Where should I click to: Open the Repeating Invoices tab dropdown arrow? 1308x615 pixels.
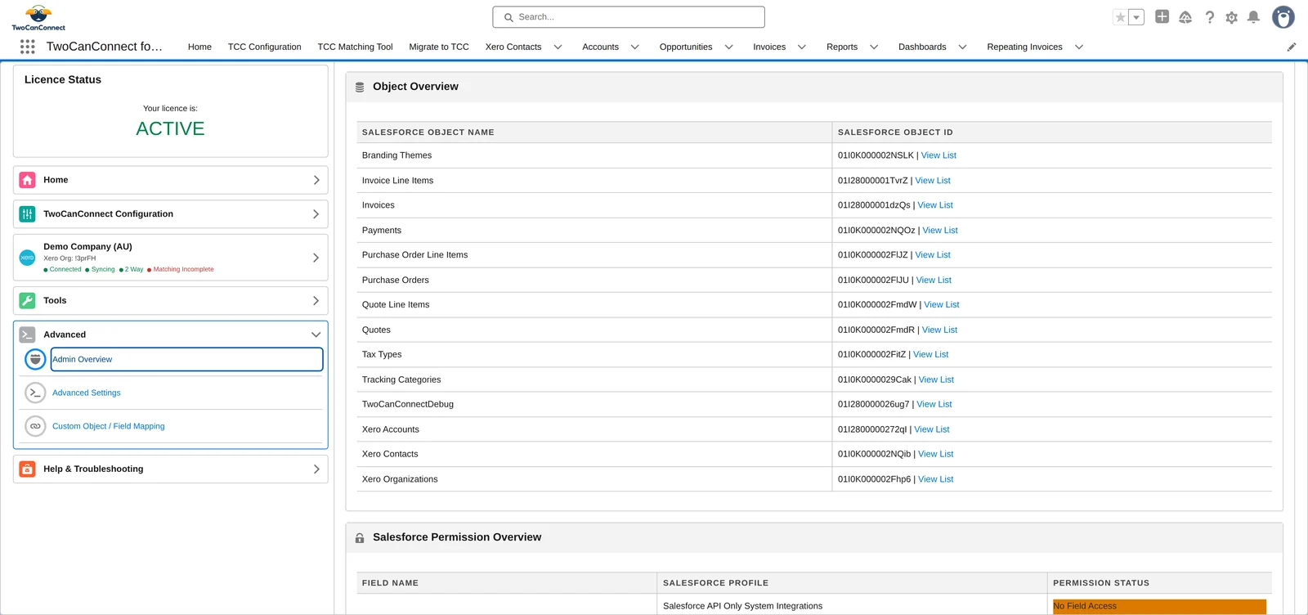[x=1079, y=47]
